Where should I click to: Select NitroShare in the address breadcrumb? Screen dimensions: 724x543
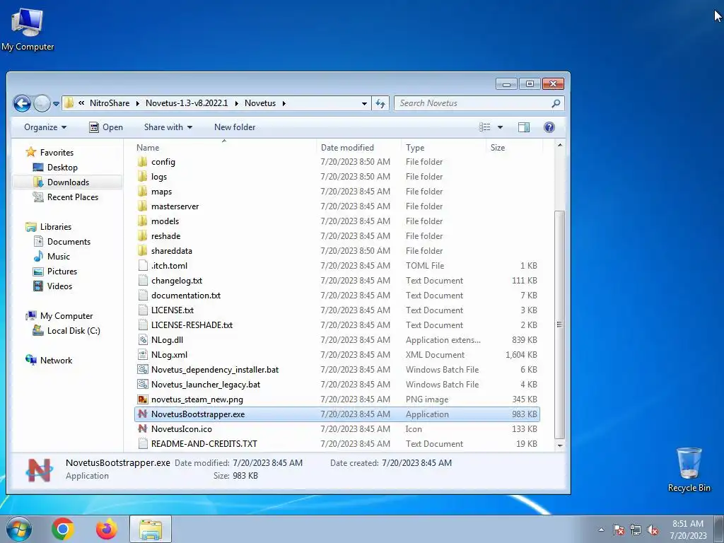(110, 103)
